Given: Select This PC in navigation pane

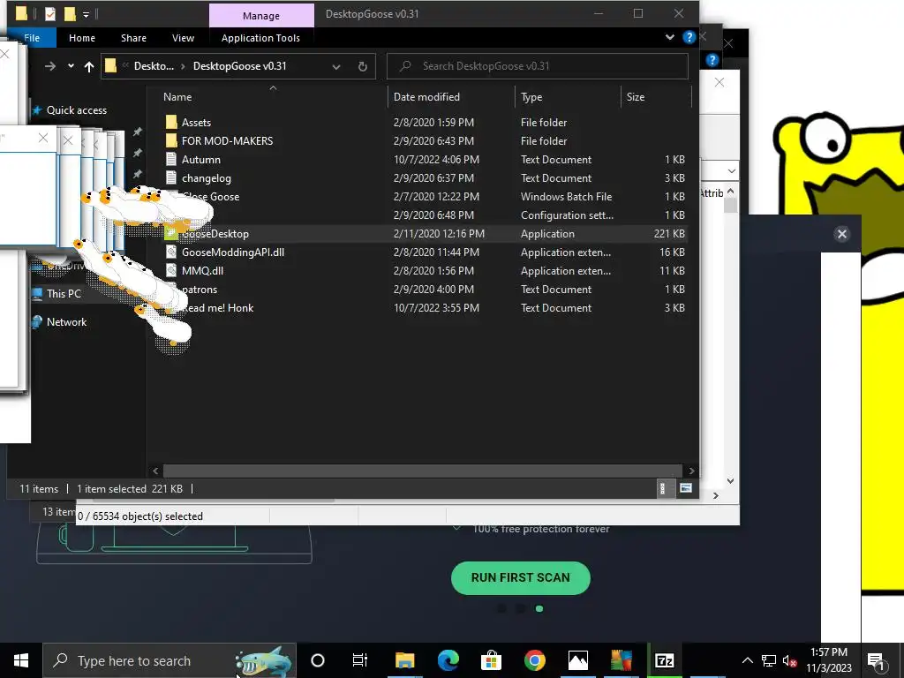Looking at the screenshot, I should [x=64, y=293].
